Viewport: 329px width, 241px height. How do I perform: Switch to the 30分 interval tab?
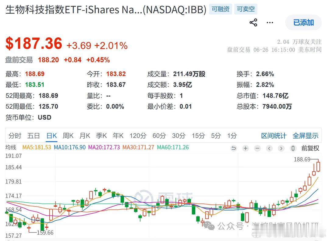pos(179,136)
